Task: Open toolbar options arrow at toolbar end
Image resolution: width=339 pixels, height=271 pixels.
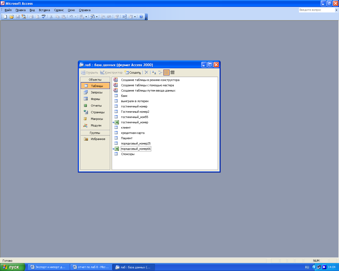Action: click(x=146, y=17)
